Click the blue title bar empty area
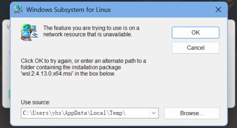 (x=162, y=10)
